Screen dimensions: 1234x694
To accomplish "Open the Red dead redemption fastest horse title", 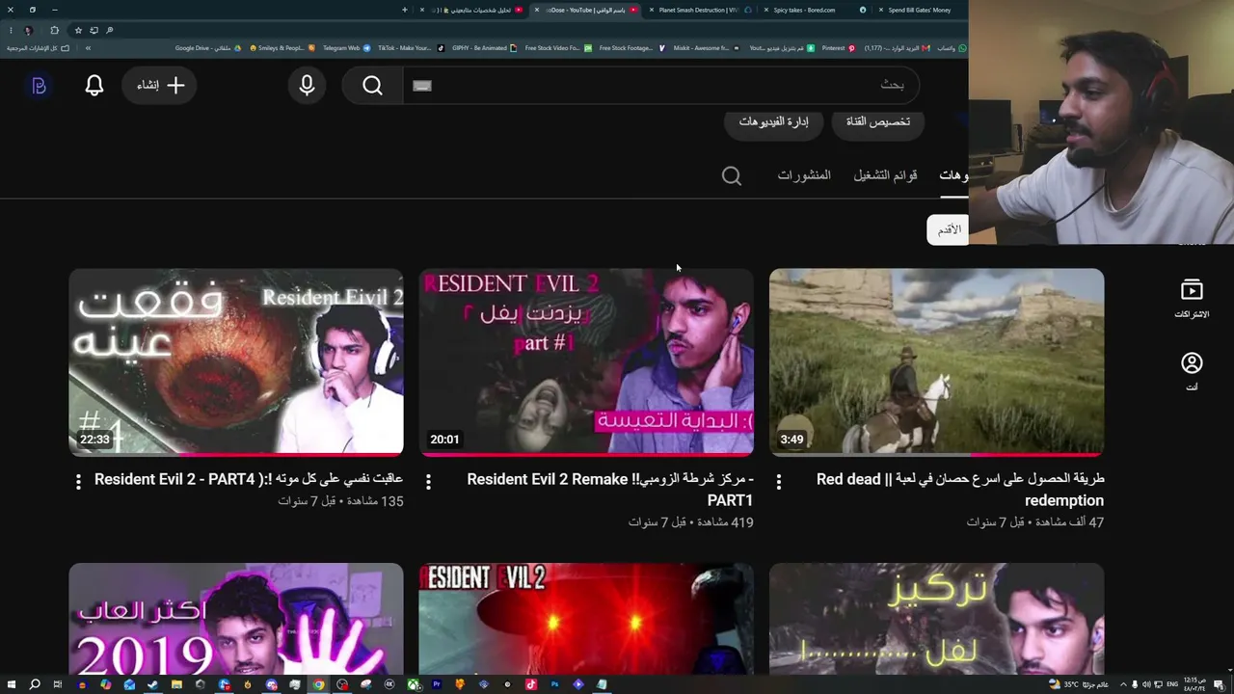I will pyautogui.click(x=960, y=490).
